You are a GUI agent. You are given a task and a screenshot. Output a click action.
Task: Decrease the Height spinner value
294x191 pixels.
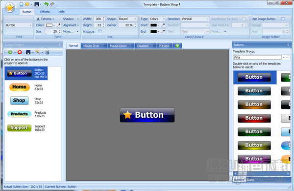[x=103, y=26]
